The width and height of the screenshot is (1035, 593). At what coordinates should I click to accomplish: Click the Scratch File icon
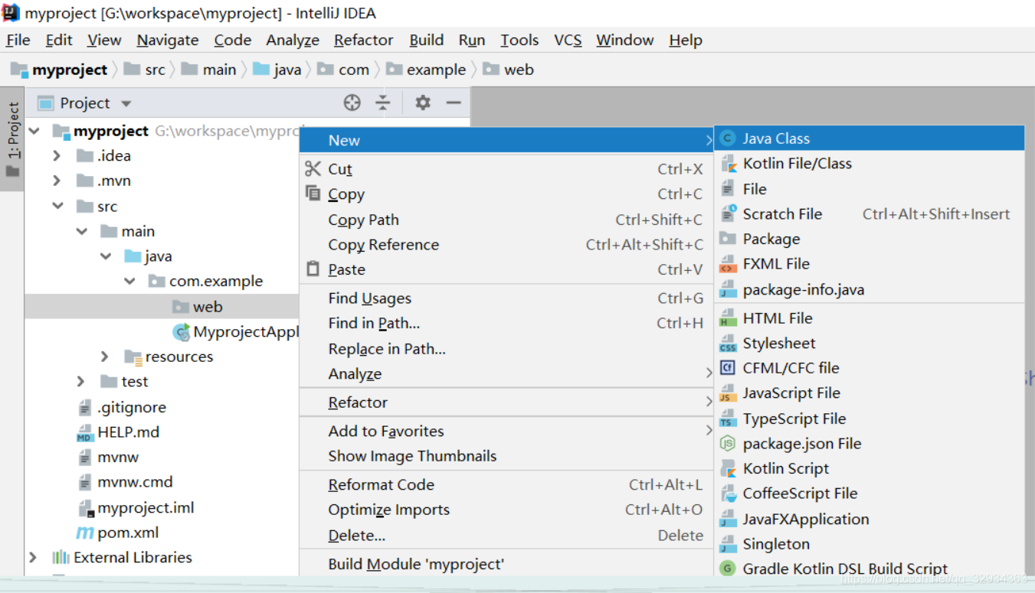pos(728,213)
